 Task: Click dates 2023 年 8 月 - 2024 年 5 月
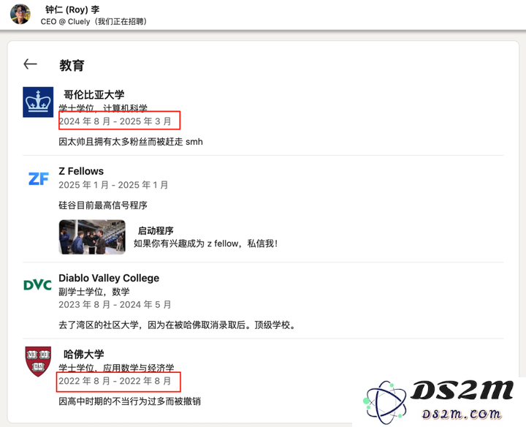coord(115,304)
